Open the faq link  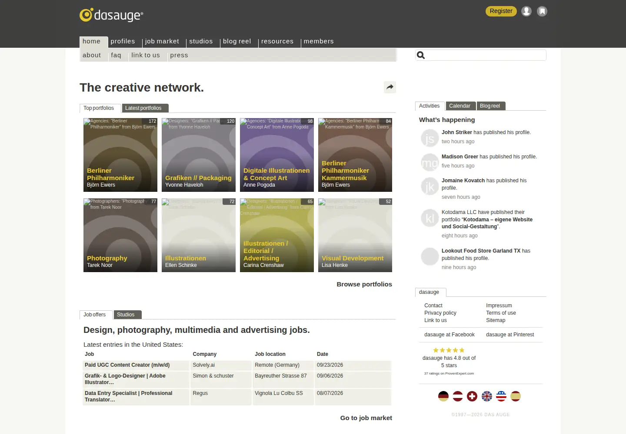(x=116, y=55)
